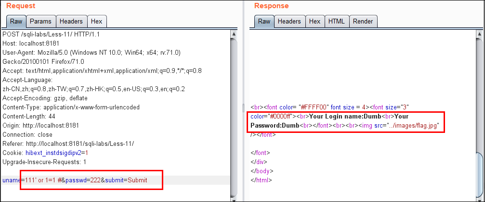Viewport: 485px width, 202px height.
Task: Click the Upgrade-Insecure-Requests: 1 line
Action: (x=44, y=162)
